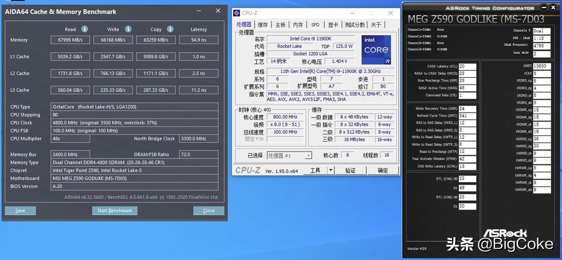Click the CPU Clock value in AIDA64
The height and width of the screenshot is (260, 562).
(x=134, y=123)
